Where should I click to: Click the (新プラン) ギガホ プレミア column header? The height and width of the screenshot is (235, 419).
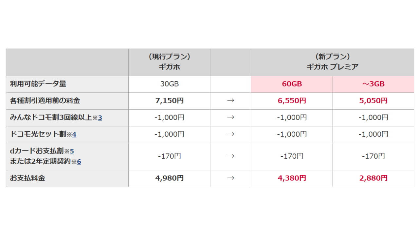point(332,62)
